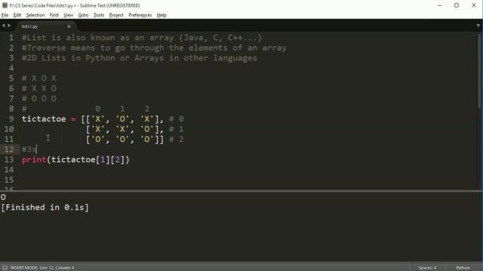
Task: Open the File menu
Action: coord(5,15)
